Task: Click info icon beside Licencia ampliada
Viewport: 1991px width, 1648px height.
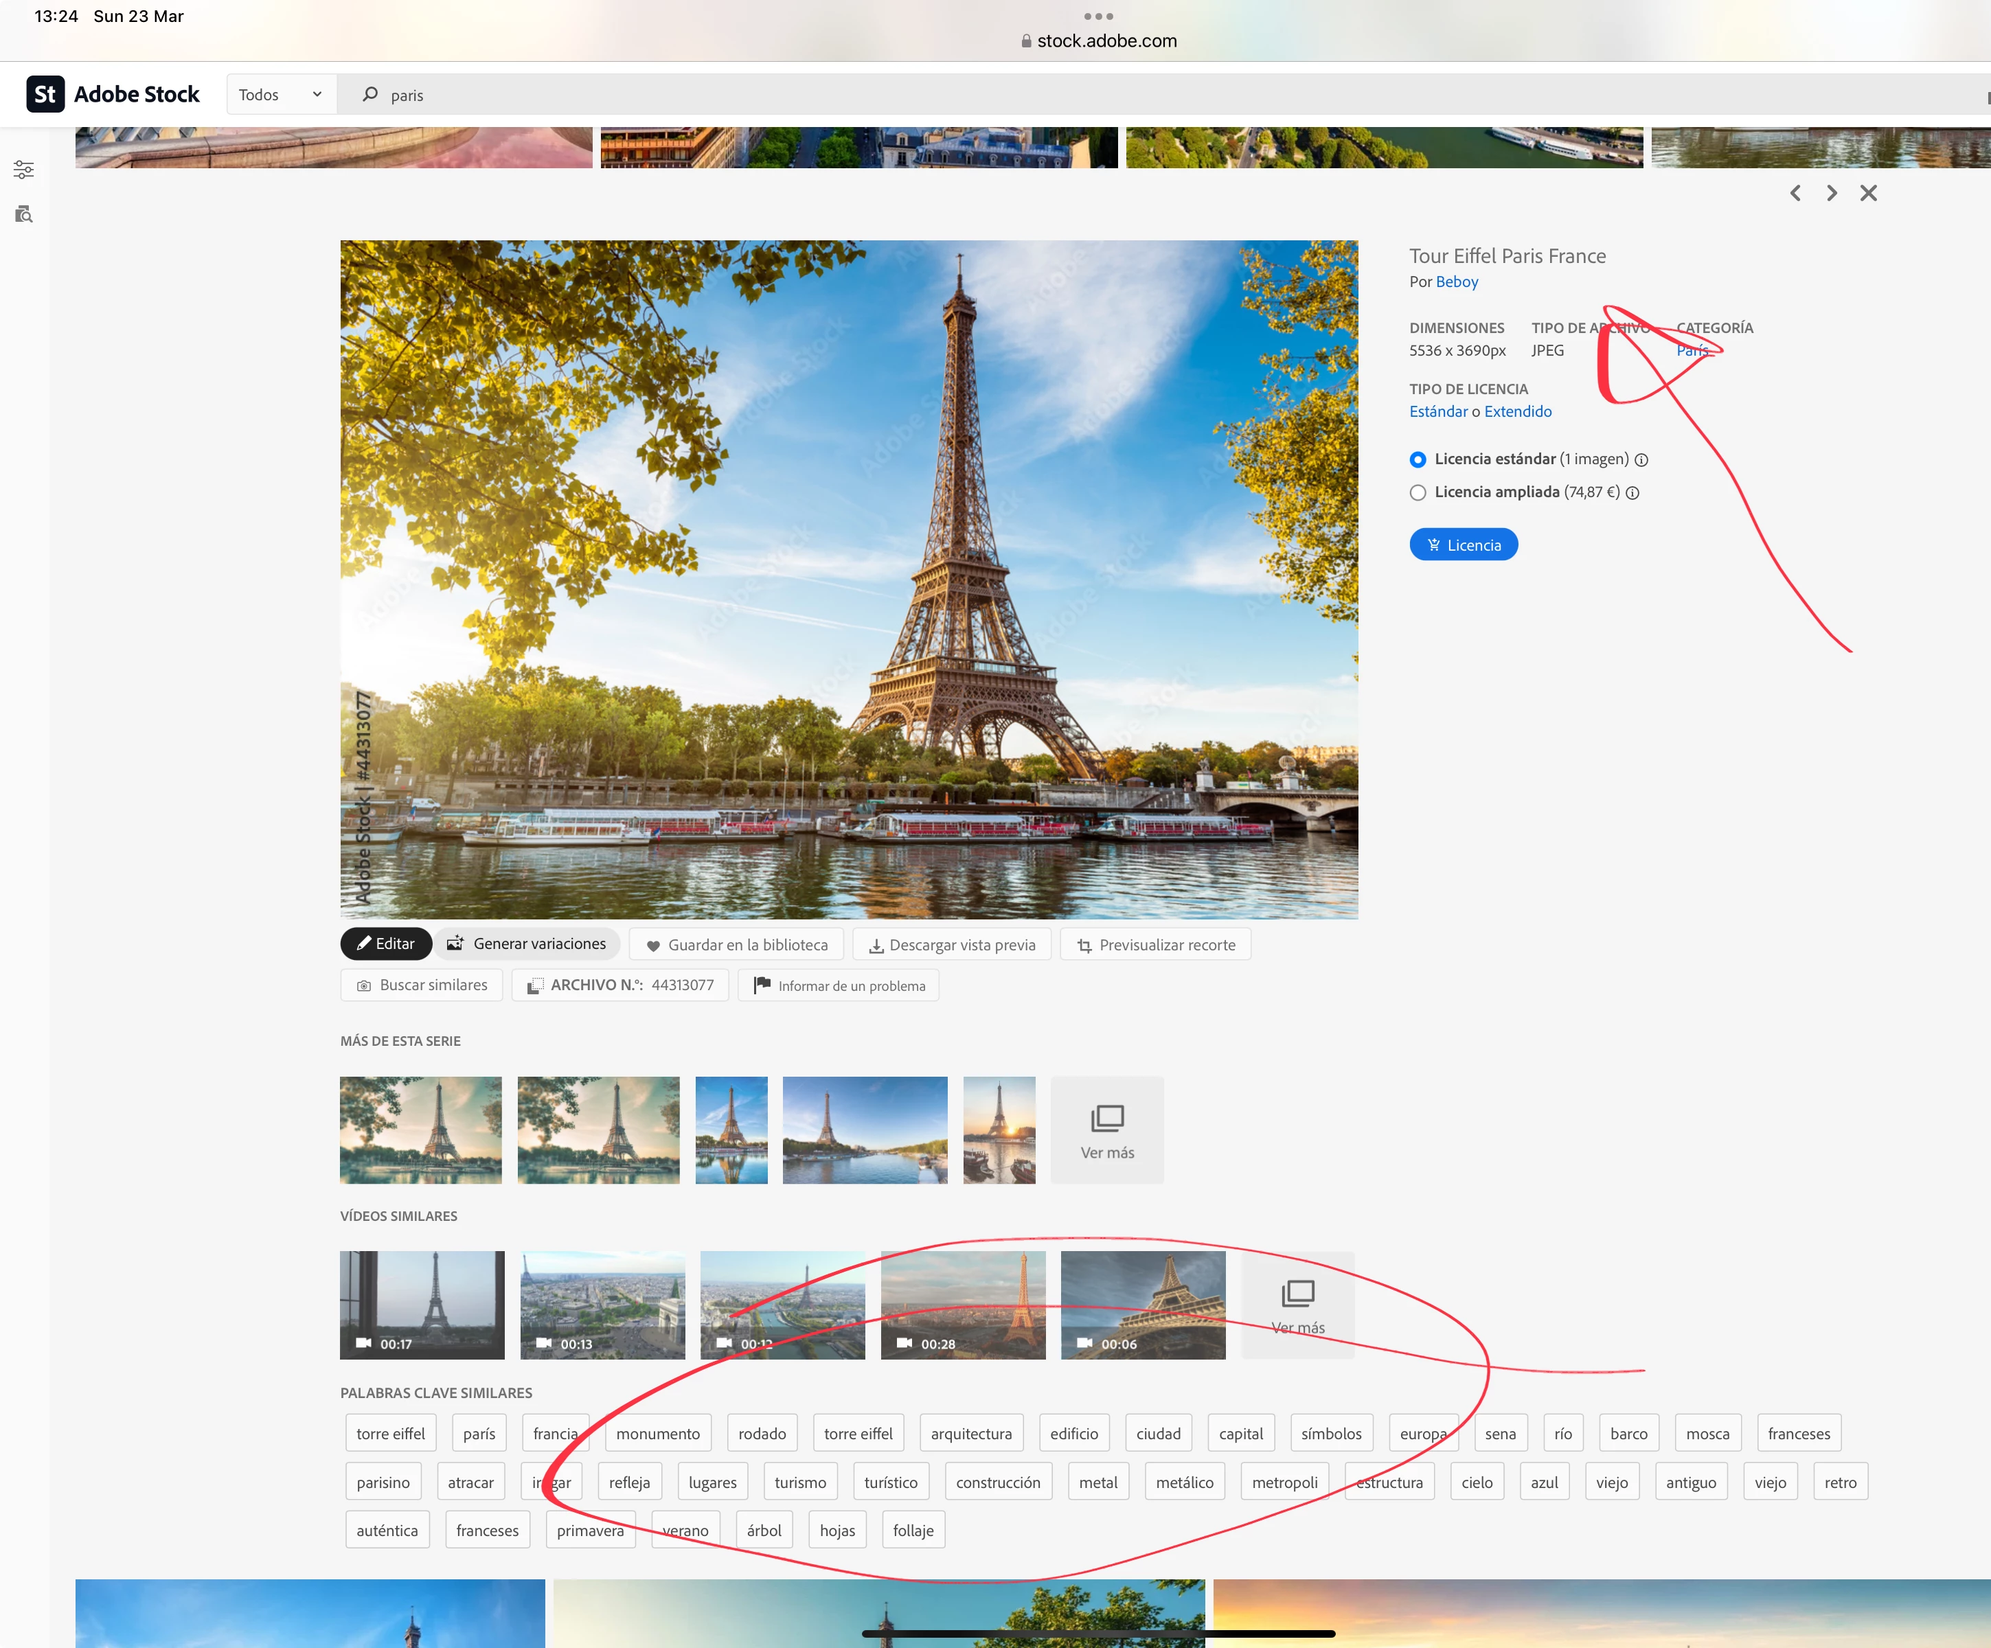Action: click(1632, 493)
